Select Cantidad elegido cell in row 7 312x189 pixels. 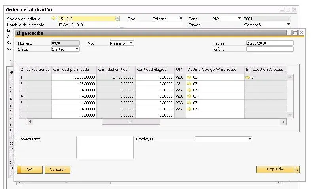(155, 115)
